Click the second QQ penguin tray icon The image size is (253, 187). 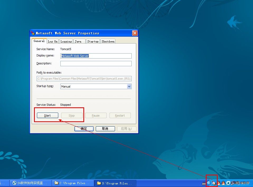223,183
